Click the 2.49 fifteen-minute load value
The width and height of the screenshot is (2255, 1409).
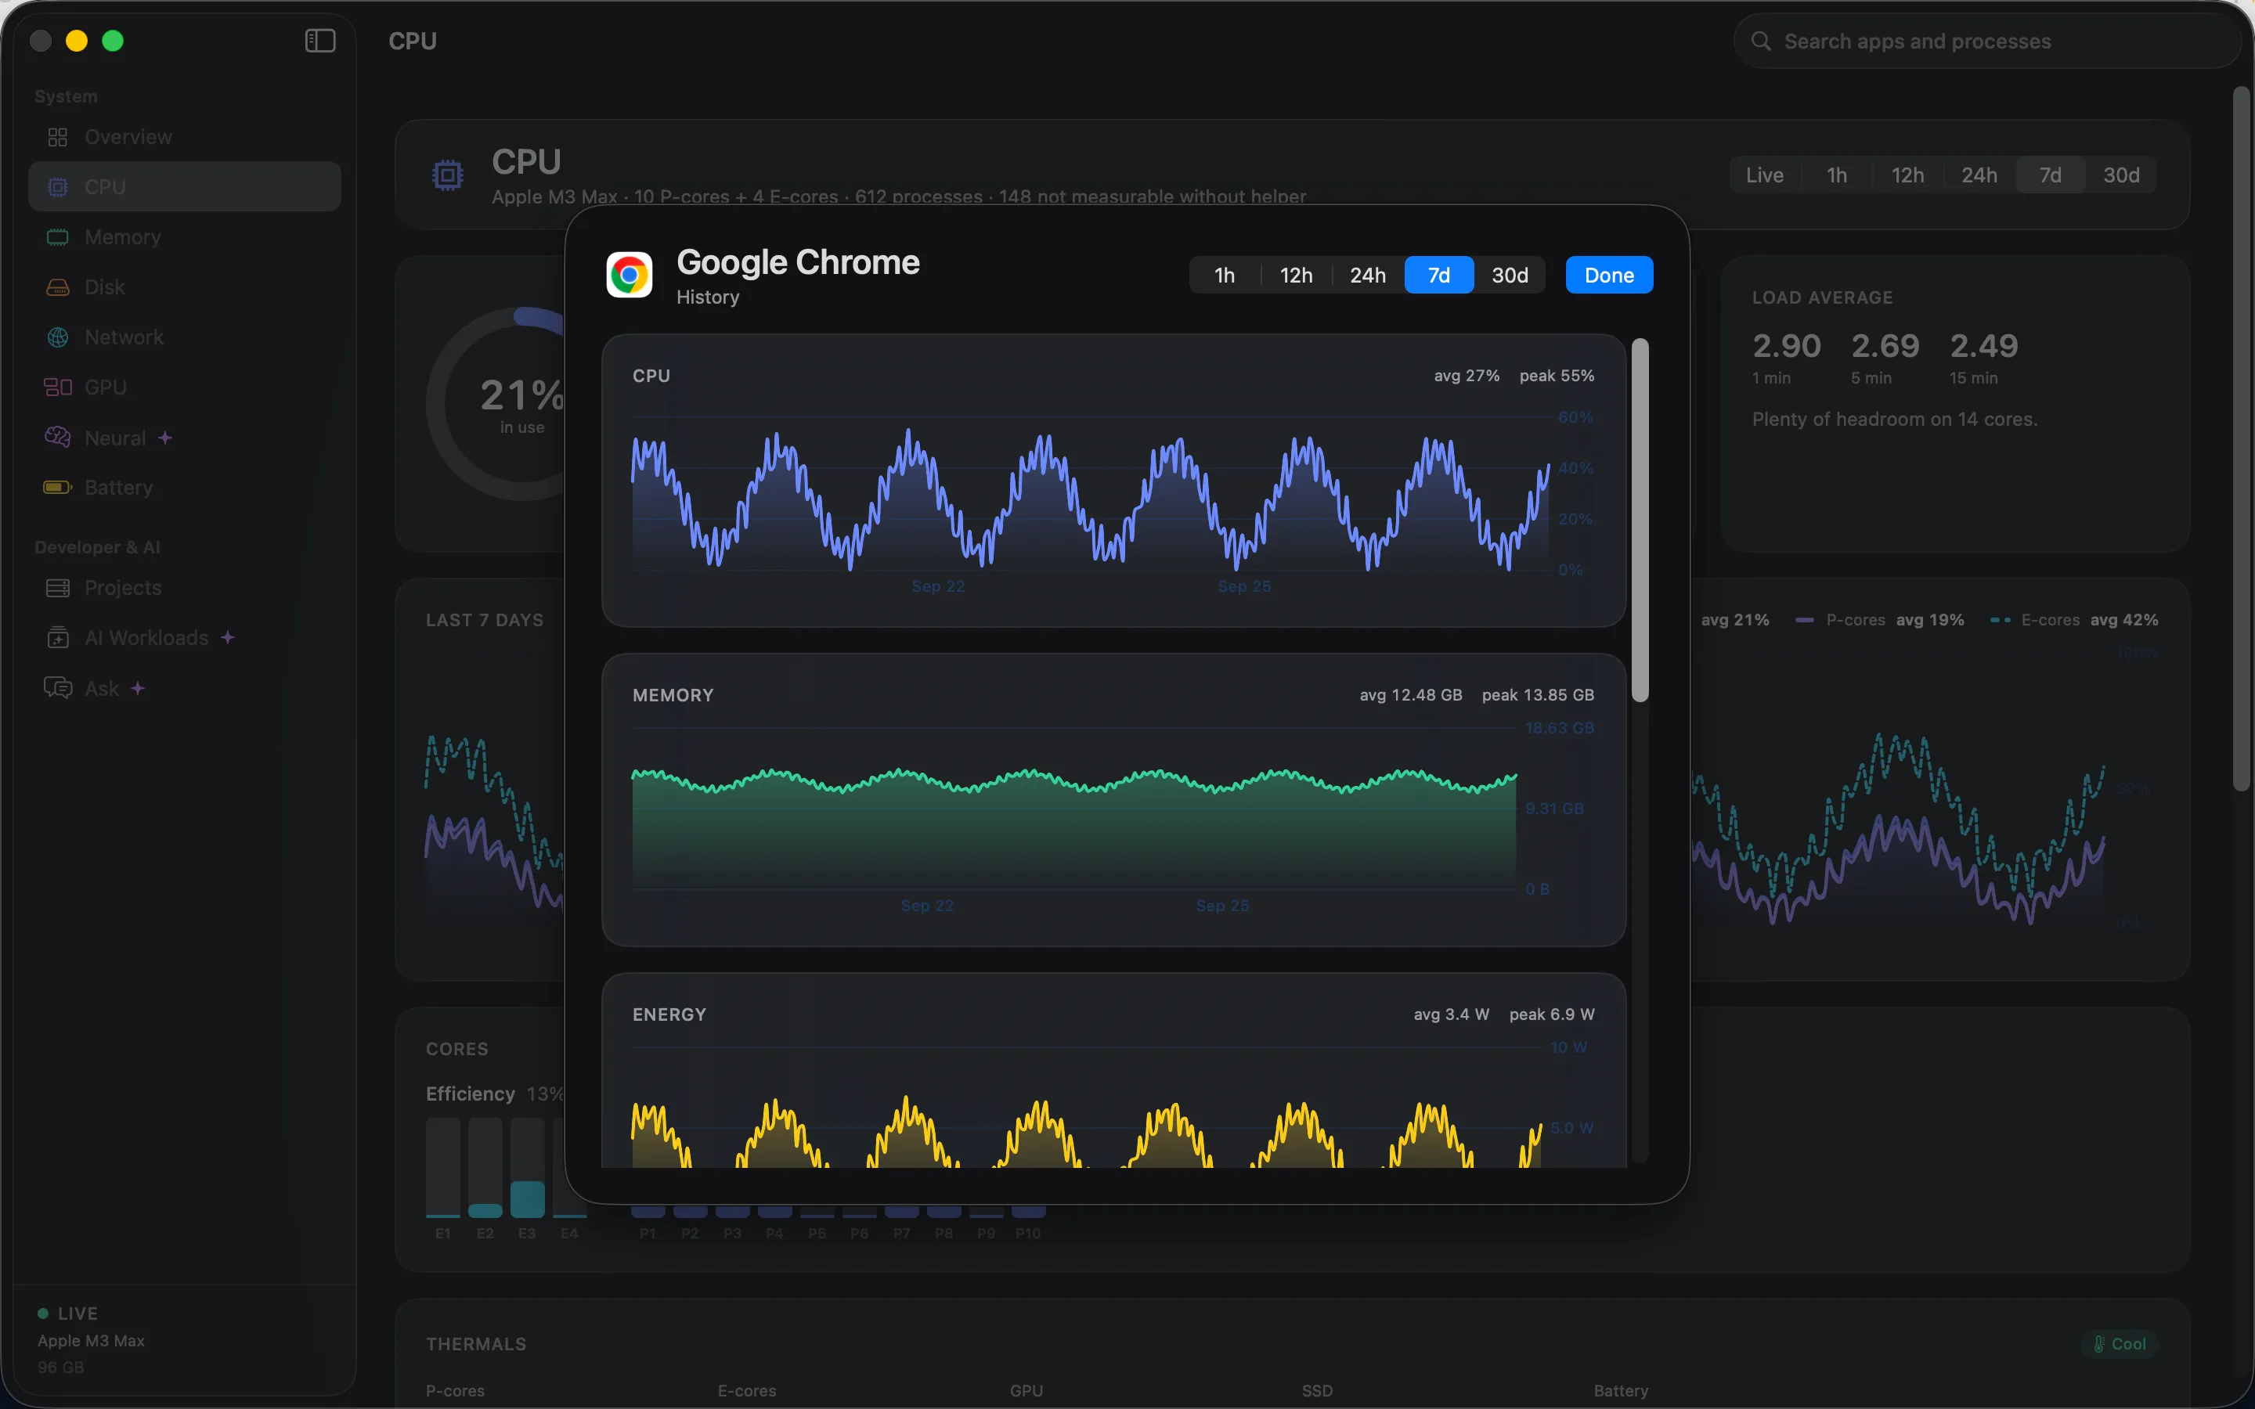click(1984, 346)
